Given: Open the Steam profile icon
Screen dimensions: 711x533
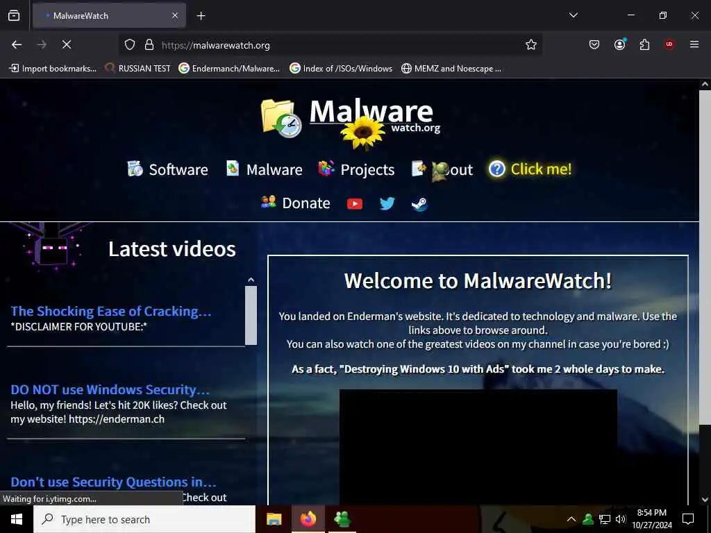Looking at the screenshot, I should click(x=419, y=204).
